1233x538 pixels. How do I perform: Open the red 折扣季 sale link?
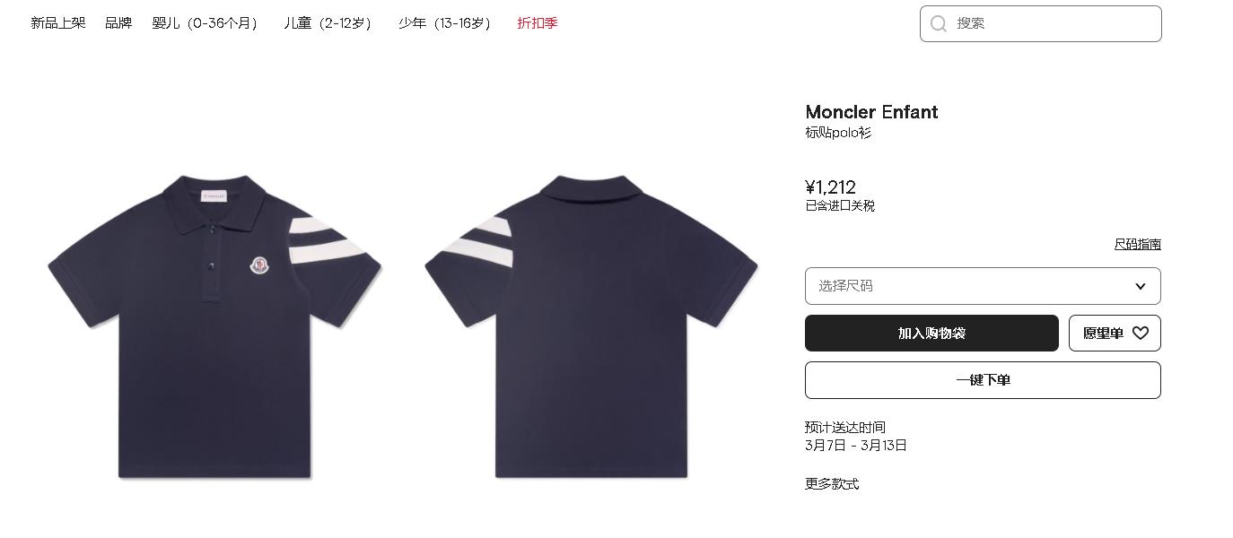[x=538, y=23]
